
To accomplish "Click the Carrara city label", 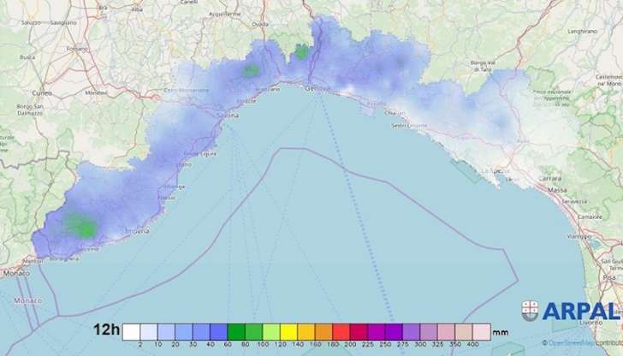I will (x=550, y=179).
